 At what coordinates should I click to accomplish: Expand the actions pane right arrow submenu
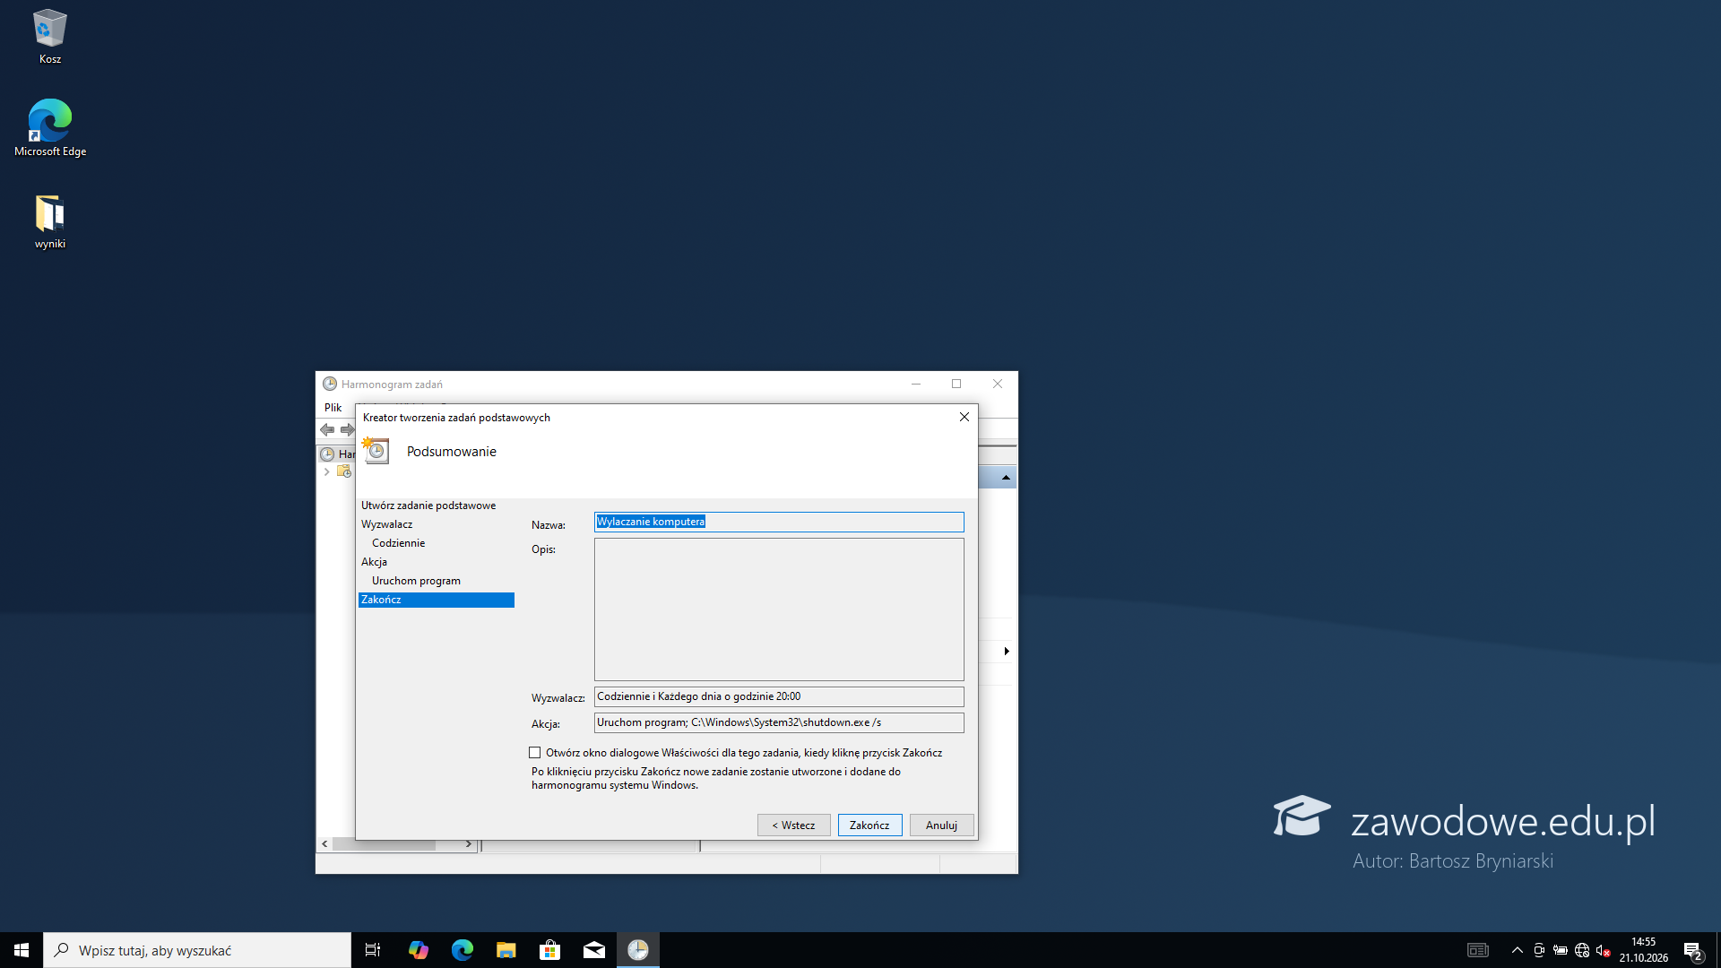[1007, 652]
